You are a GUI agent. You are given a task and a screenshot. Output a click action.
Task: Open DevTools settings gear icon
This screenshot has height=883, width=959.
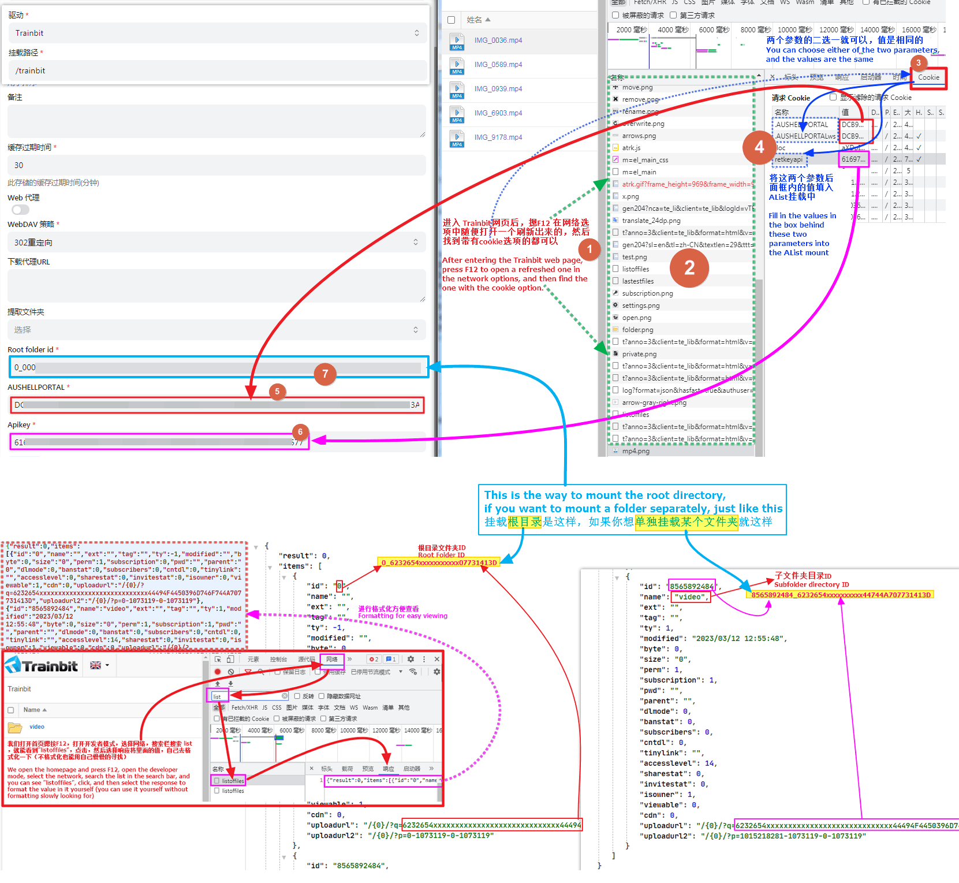(411, 659)
